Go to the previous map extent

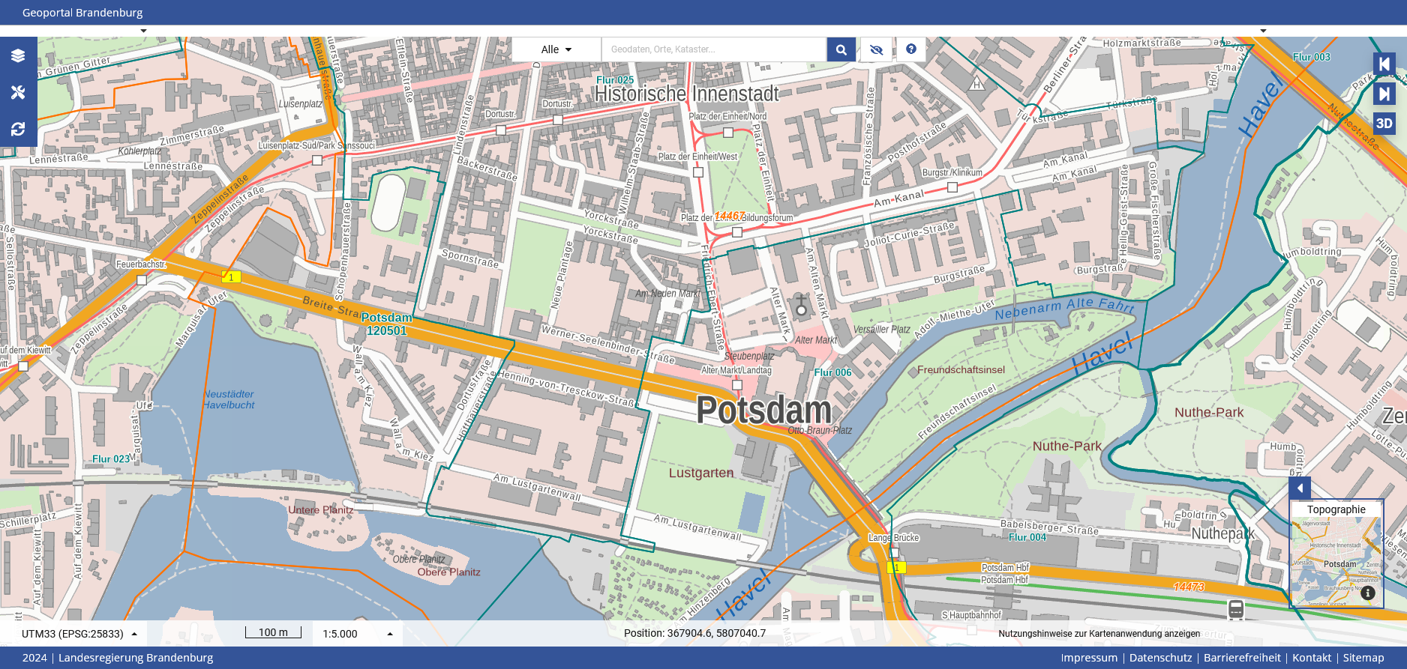(1384, 64)
